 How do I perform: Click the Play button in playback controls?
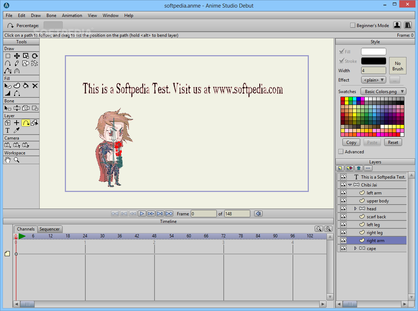tap(142, 214)
